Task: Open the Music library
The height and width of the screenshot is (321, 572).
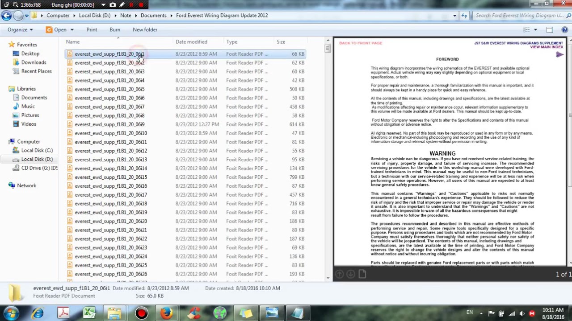Action: point(28,107)
